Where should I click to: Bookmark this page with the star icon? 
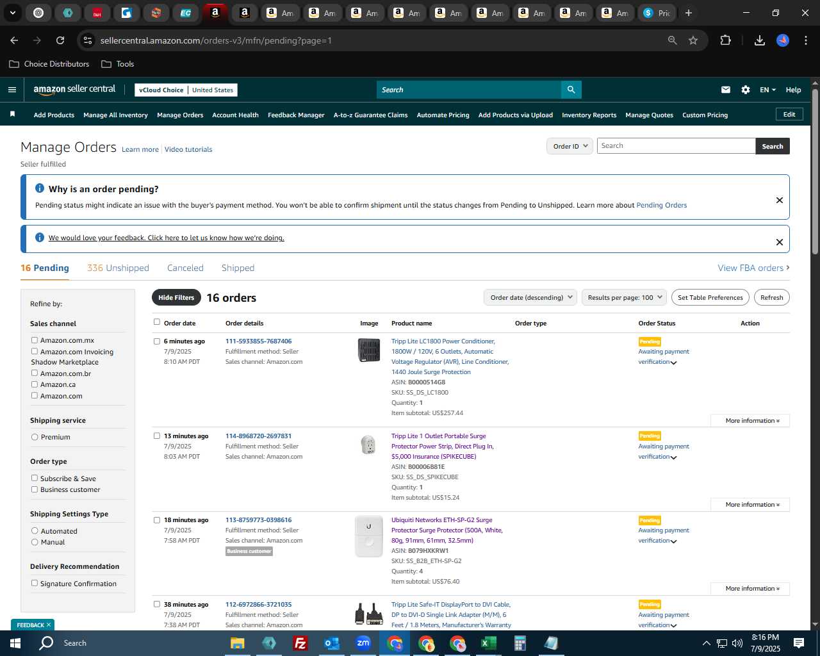tap(693, 40)
